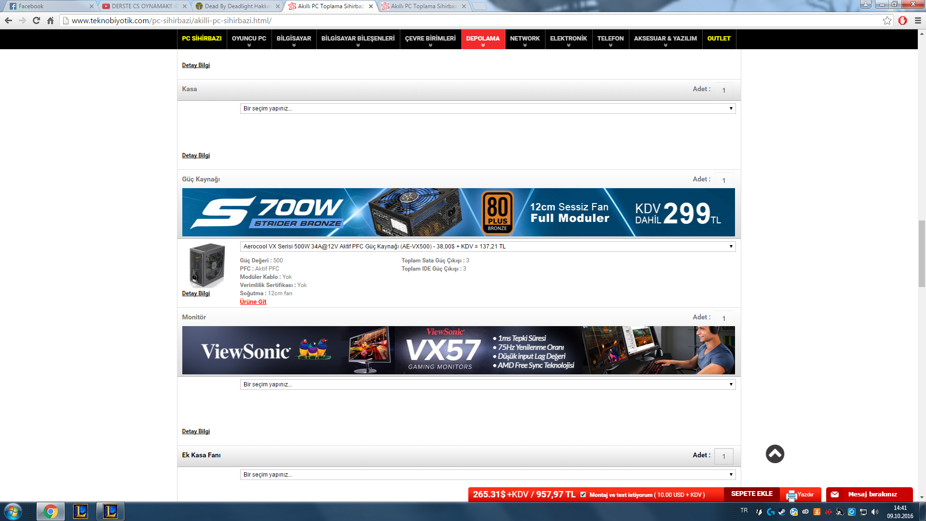Open the ELEKTRONİK menu
926x521 pixels.
(x=569, y=39)
